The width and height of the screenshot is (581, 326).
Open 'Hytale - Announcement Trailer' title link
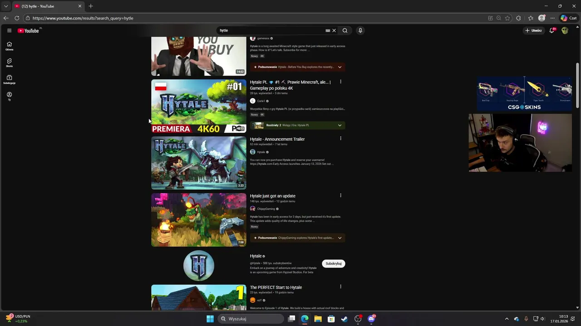point(277,139)
